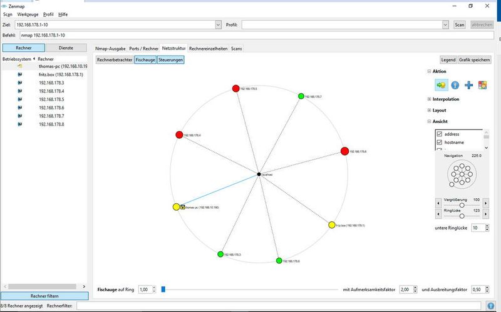Click the OS icon beside 192.168.178.7
Image resolution: width=501 pixels, height=312 pixels.
point(20,116)
